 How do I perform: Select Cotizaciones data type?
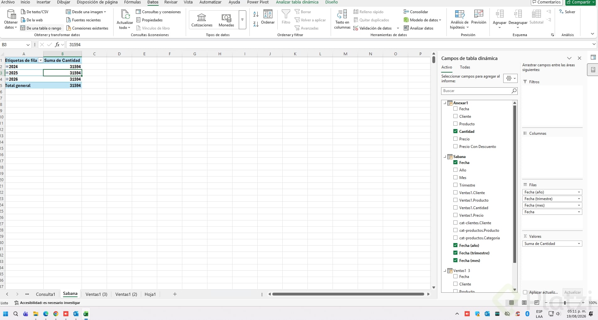[202, 20]
